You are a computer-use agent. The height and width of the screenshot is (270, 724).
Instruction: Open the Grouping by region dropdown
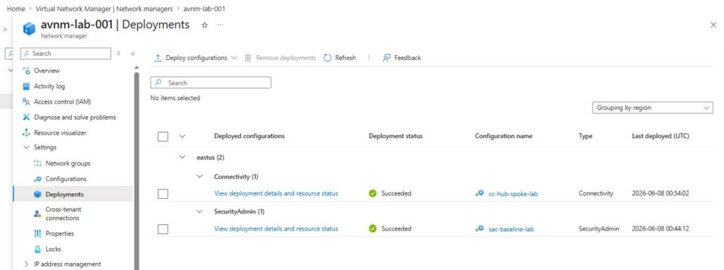[x=653, y=108]
